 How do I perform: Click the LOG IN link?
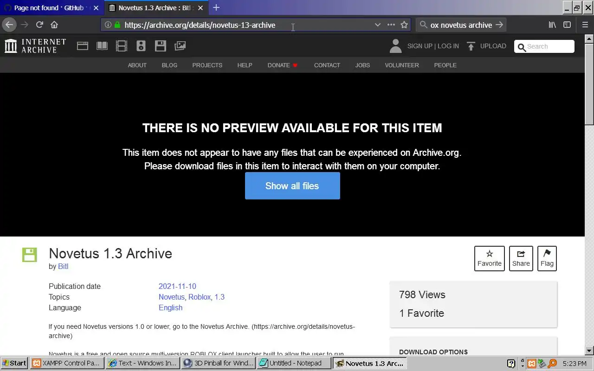click(448, 46)
